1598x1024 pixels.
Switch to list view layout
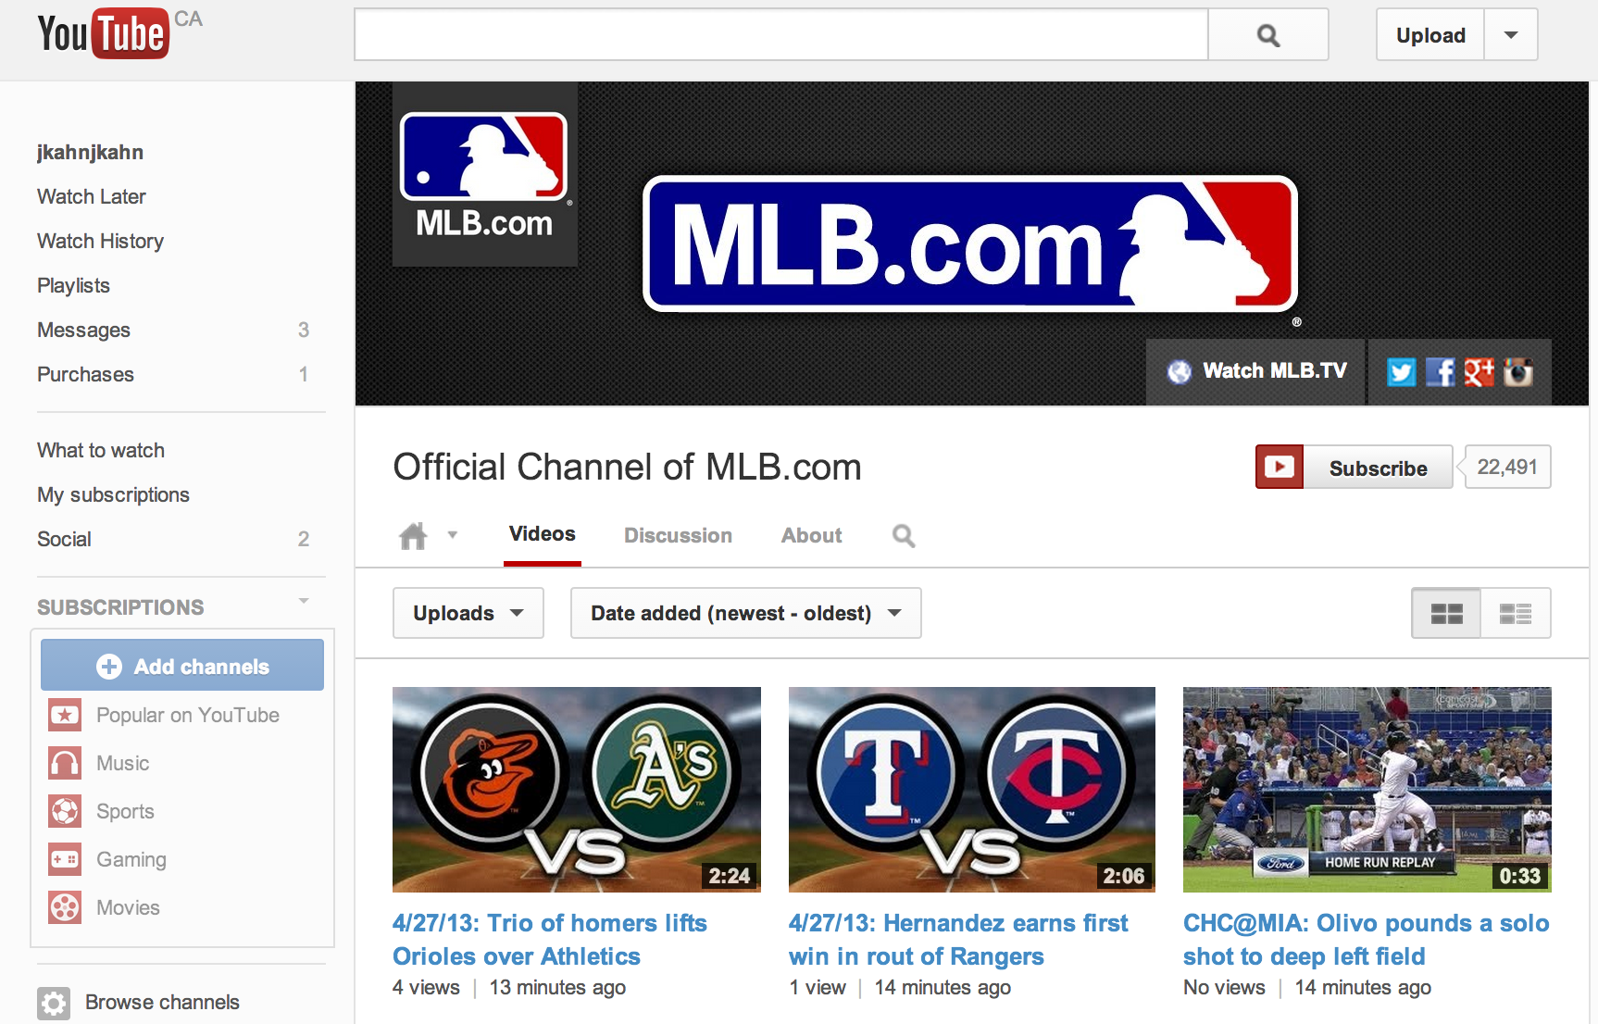[1517, 613]
